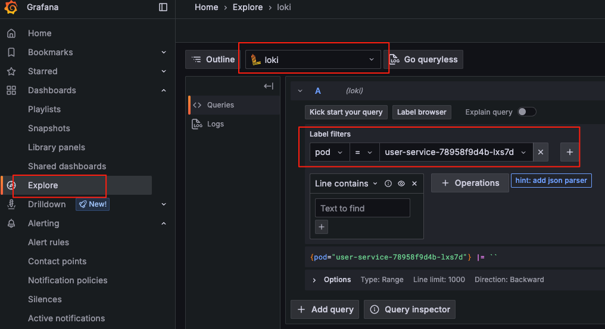
Task: Open the Drilldown sidebar item
Action: (x=46, y=204)
